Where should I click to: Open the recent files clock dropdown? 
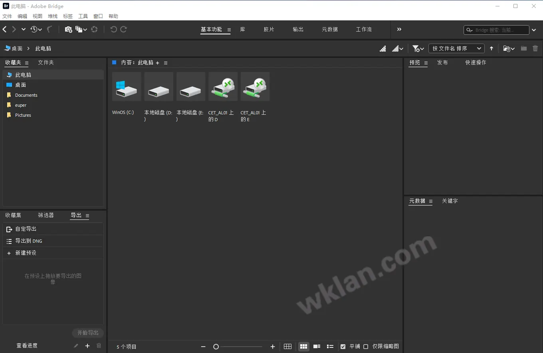coord(36,29)
